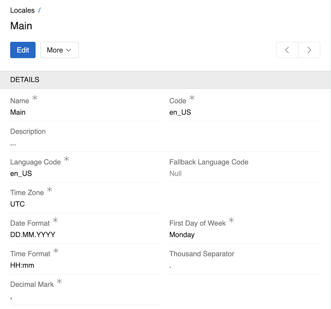Click the Description field's ellipsis value
Image resolution: width=331 pixels, height=309 pixels.
pos(13,144)
